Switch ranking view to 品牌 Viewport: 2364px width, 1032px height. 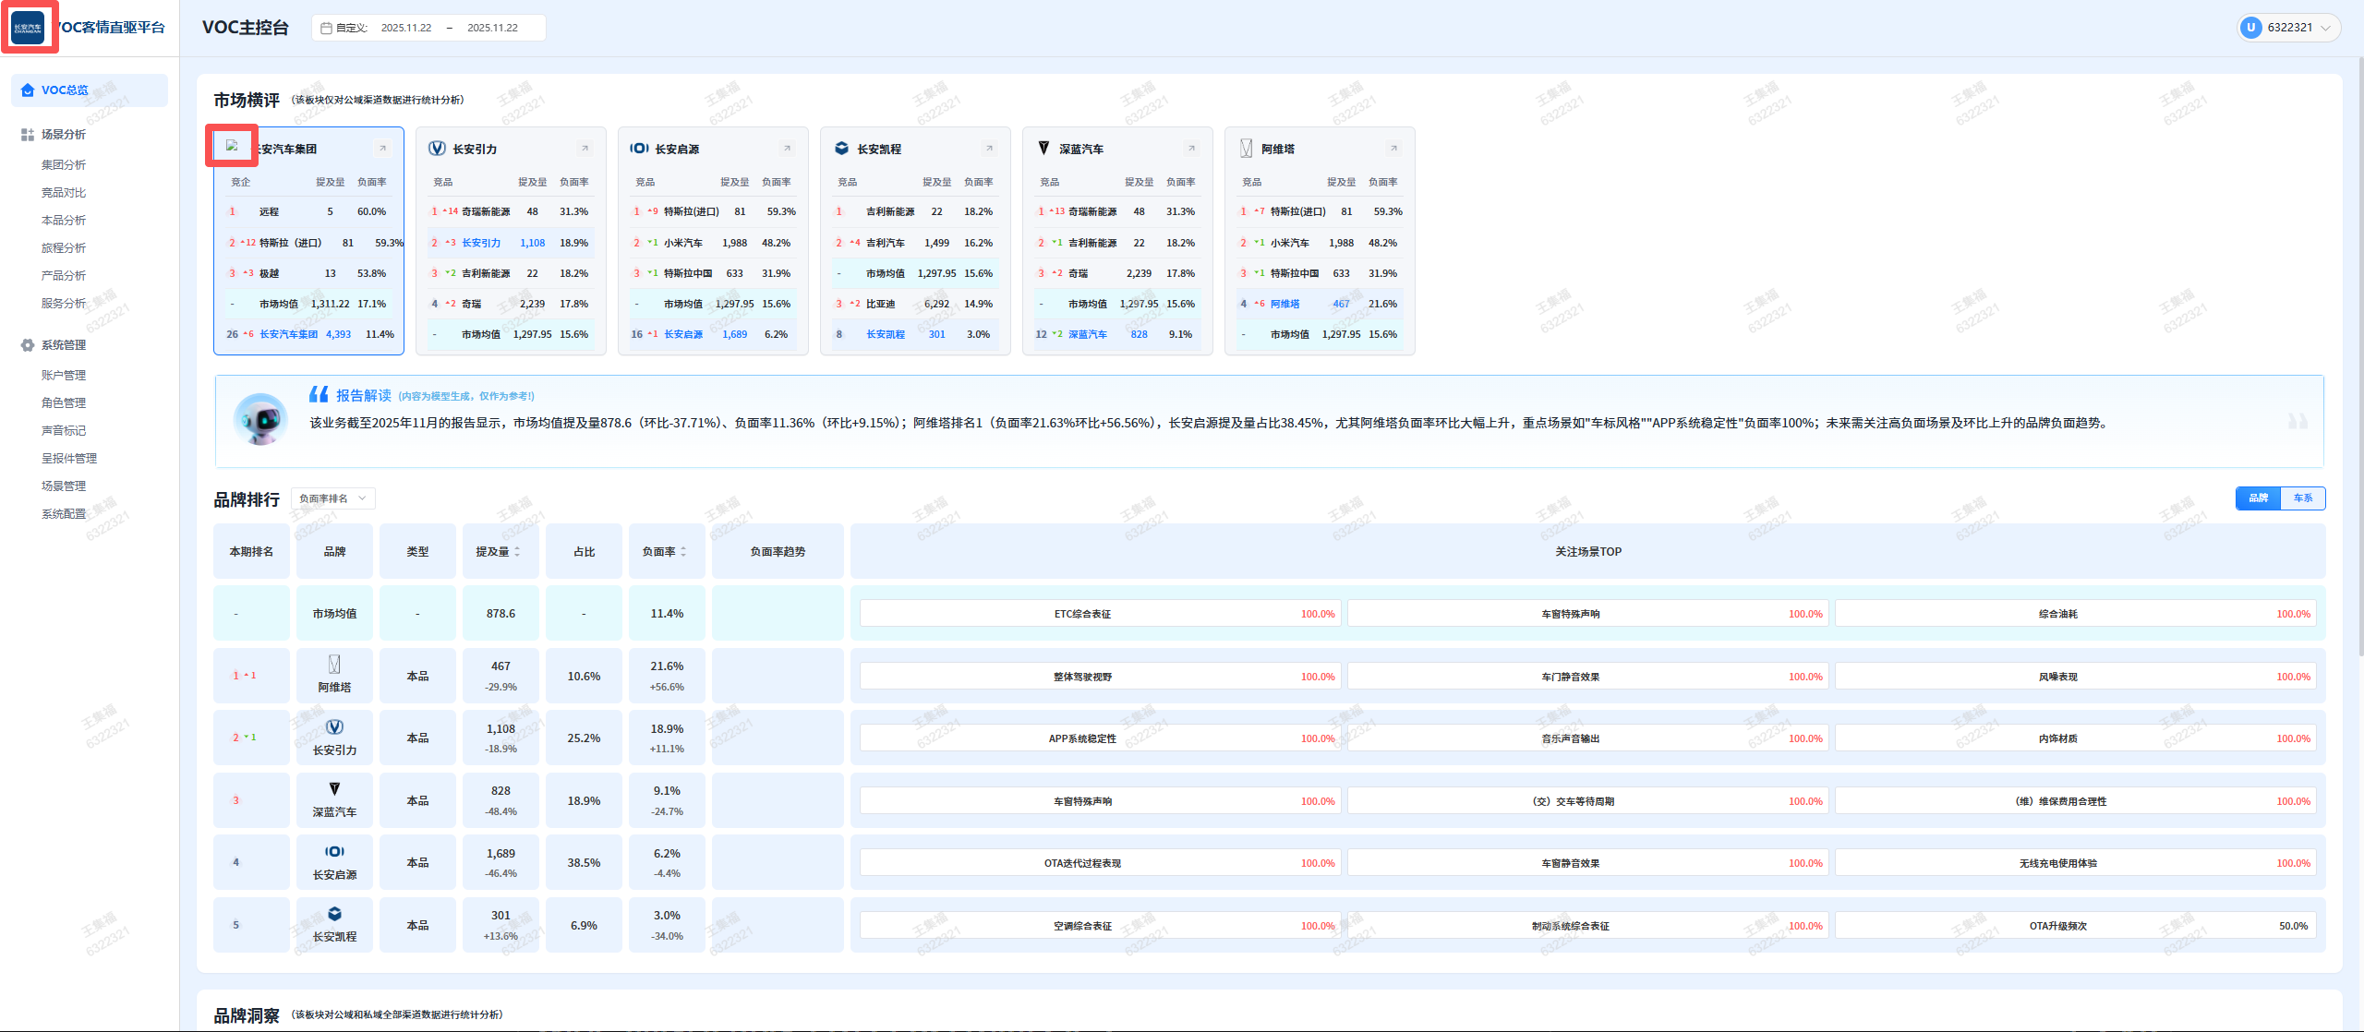coord(2258,498)
